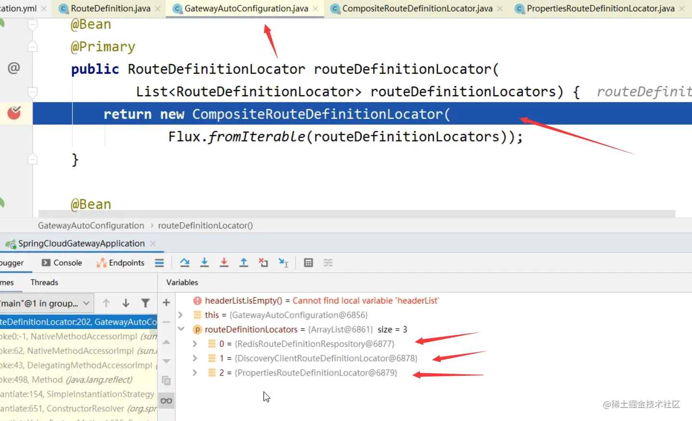Screen dimensions: 692x421
Task: Expand the 'this' variable node
Action: [181, 315]
